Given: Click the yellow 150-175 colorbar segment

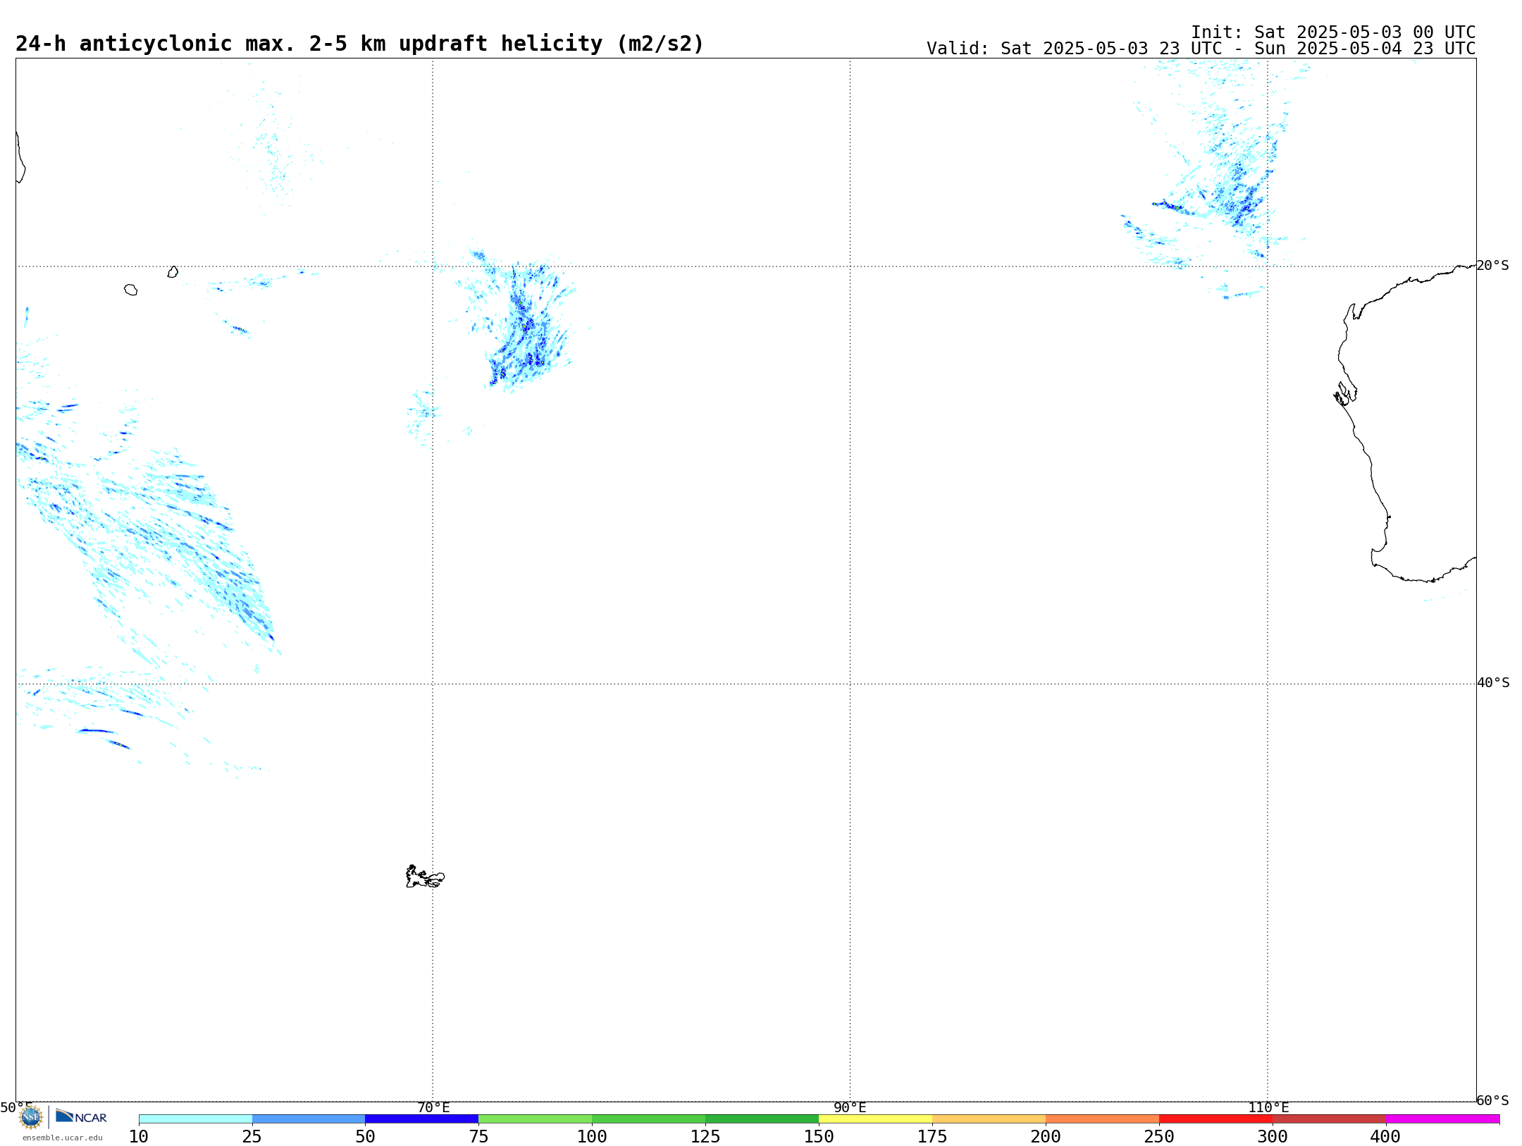Looking at the screenshot, I should coord(875,1119).
